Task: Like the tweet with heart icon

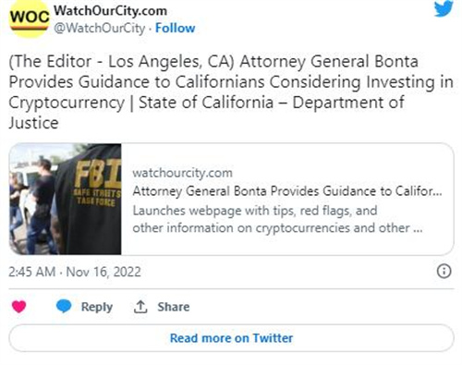Action: click(19, 307)
